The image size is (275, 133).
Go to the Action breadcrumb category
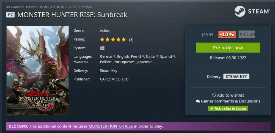click(30, 7)
